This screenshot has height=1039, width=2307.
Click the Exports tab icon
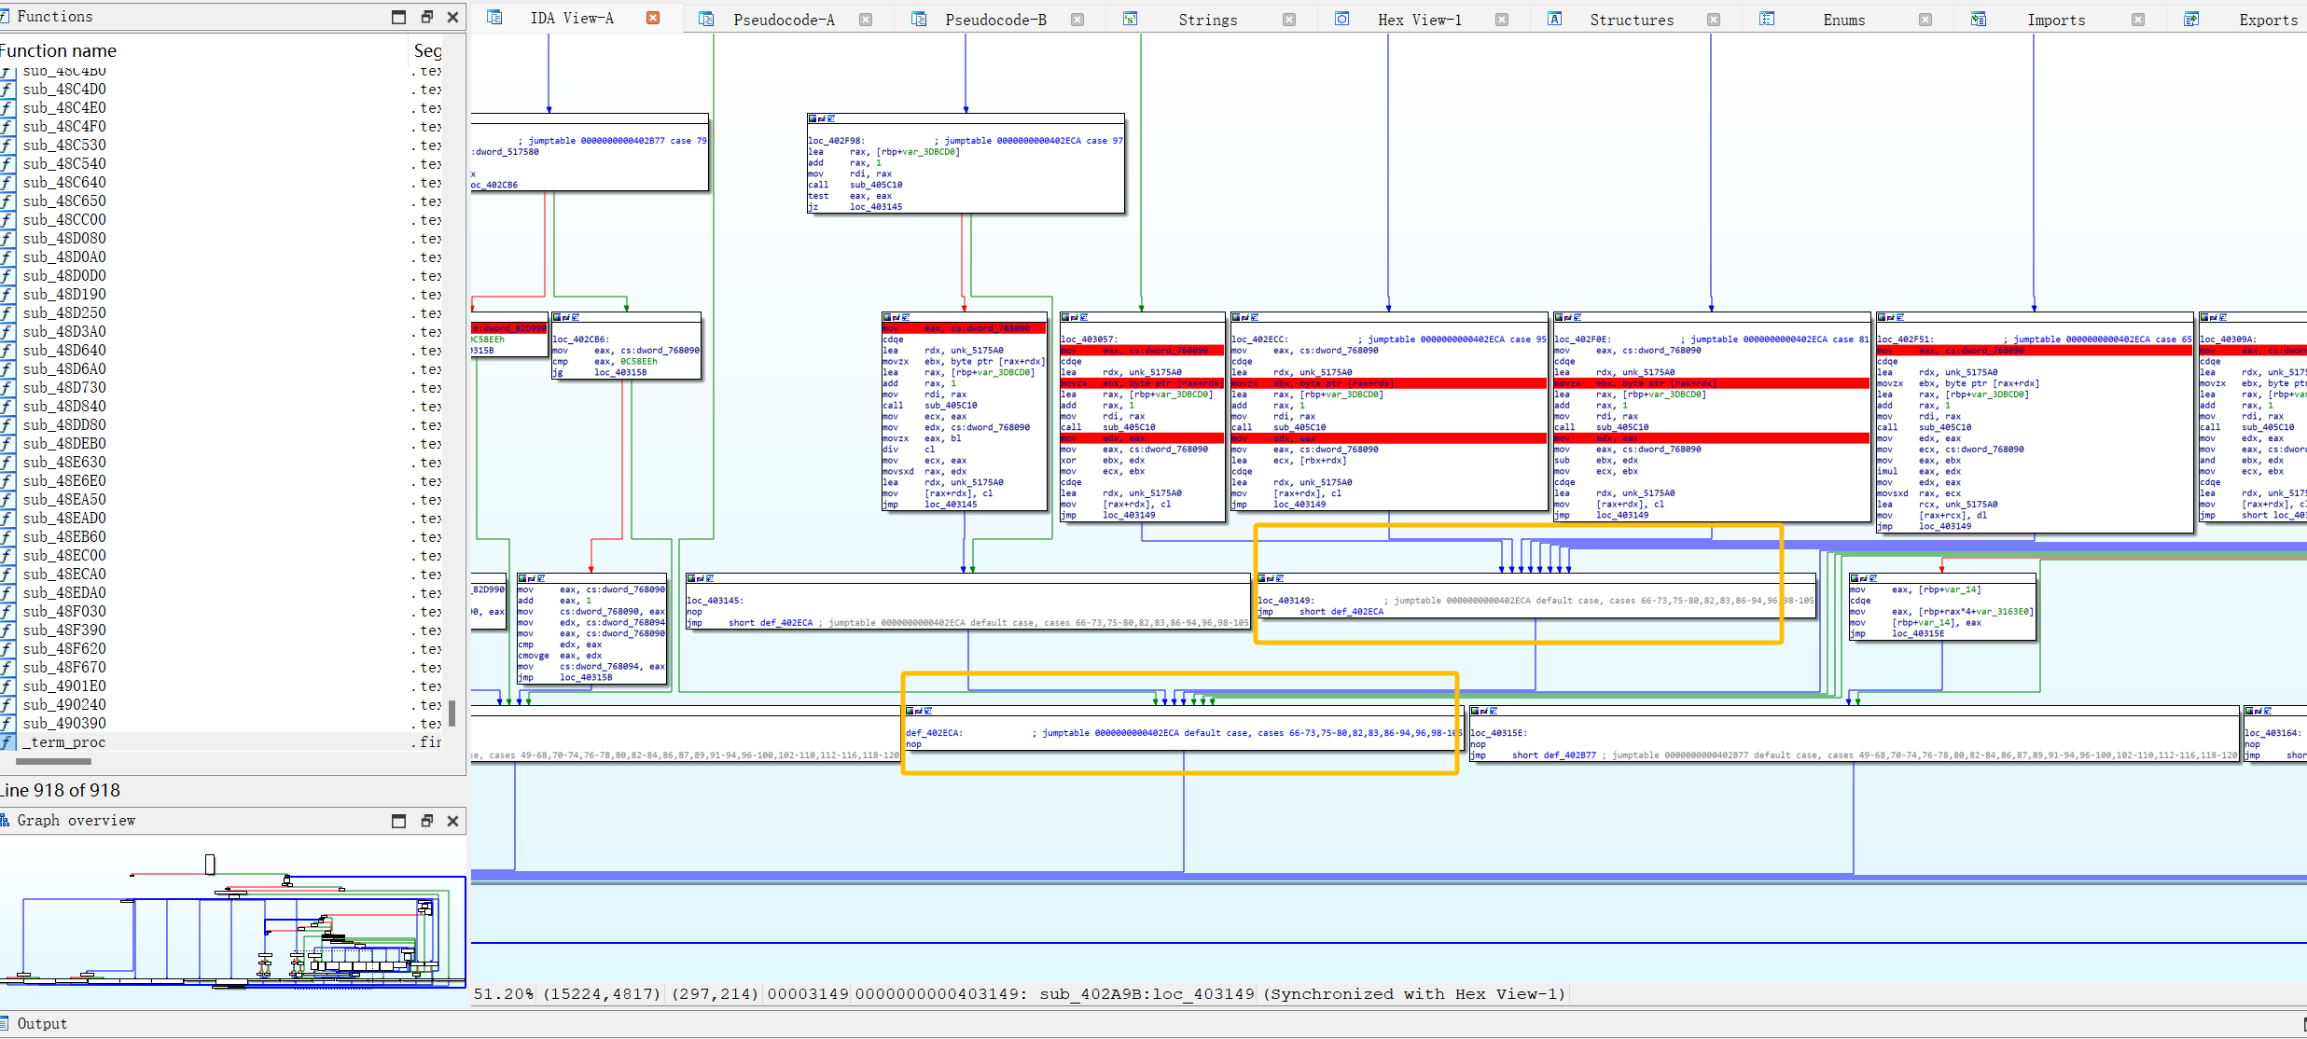coord(2190,19)
